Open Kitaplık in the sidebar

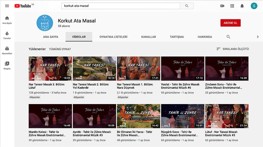click(7, 65)
